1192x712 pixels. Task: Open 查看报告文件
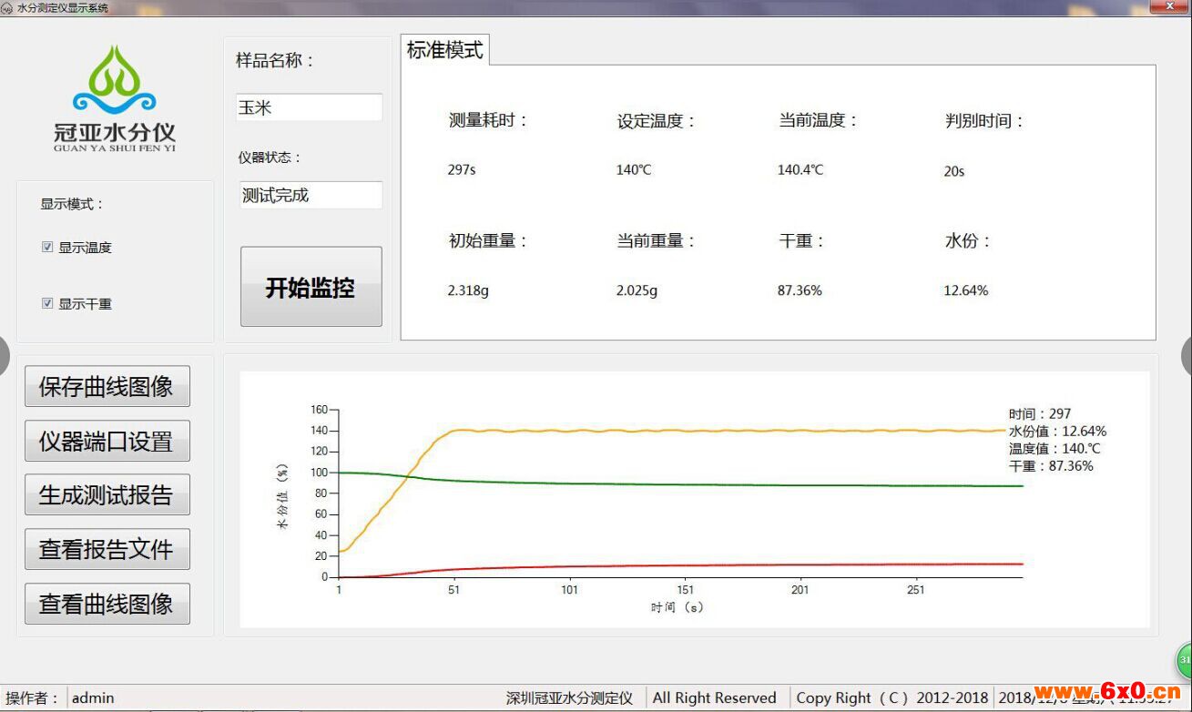(107, 549)
